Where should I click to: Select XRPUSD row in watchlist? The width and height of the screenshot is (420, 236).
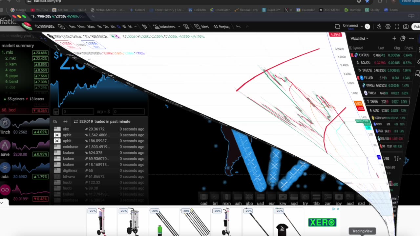387,102
